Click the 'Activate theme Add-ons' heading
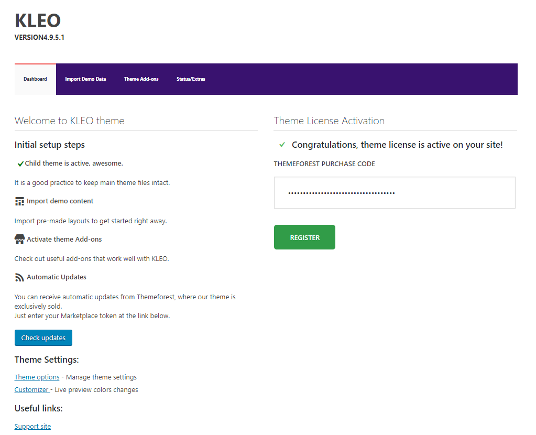The height and width of the screenshot is (435, 536). [x=64, y=240]
